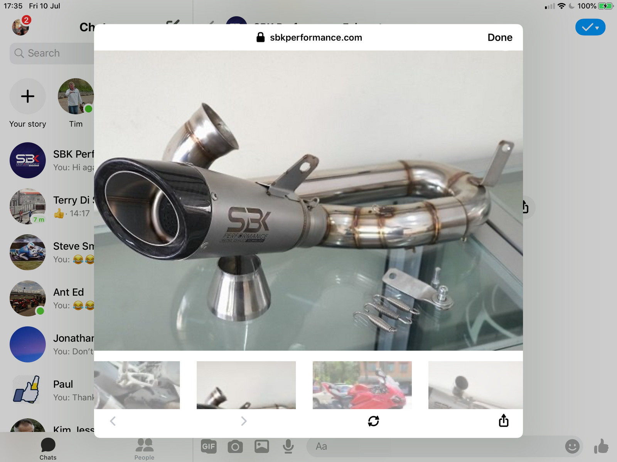Open photo gallery picker icon
Screen dimensions: 617x462
click(x=261, y=446)
